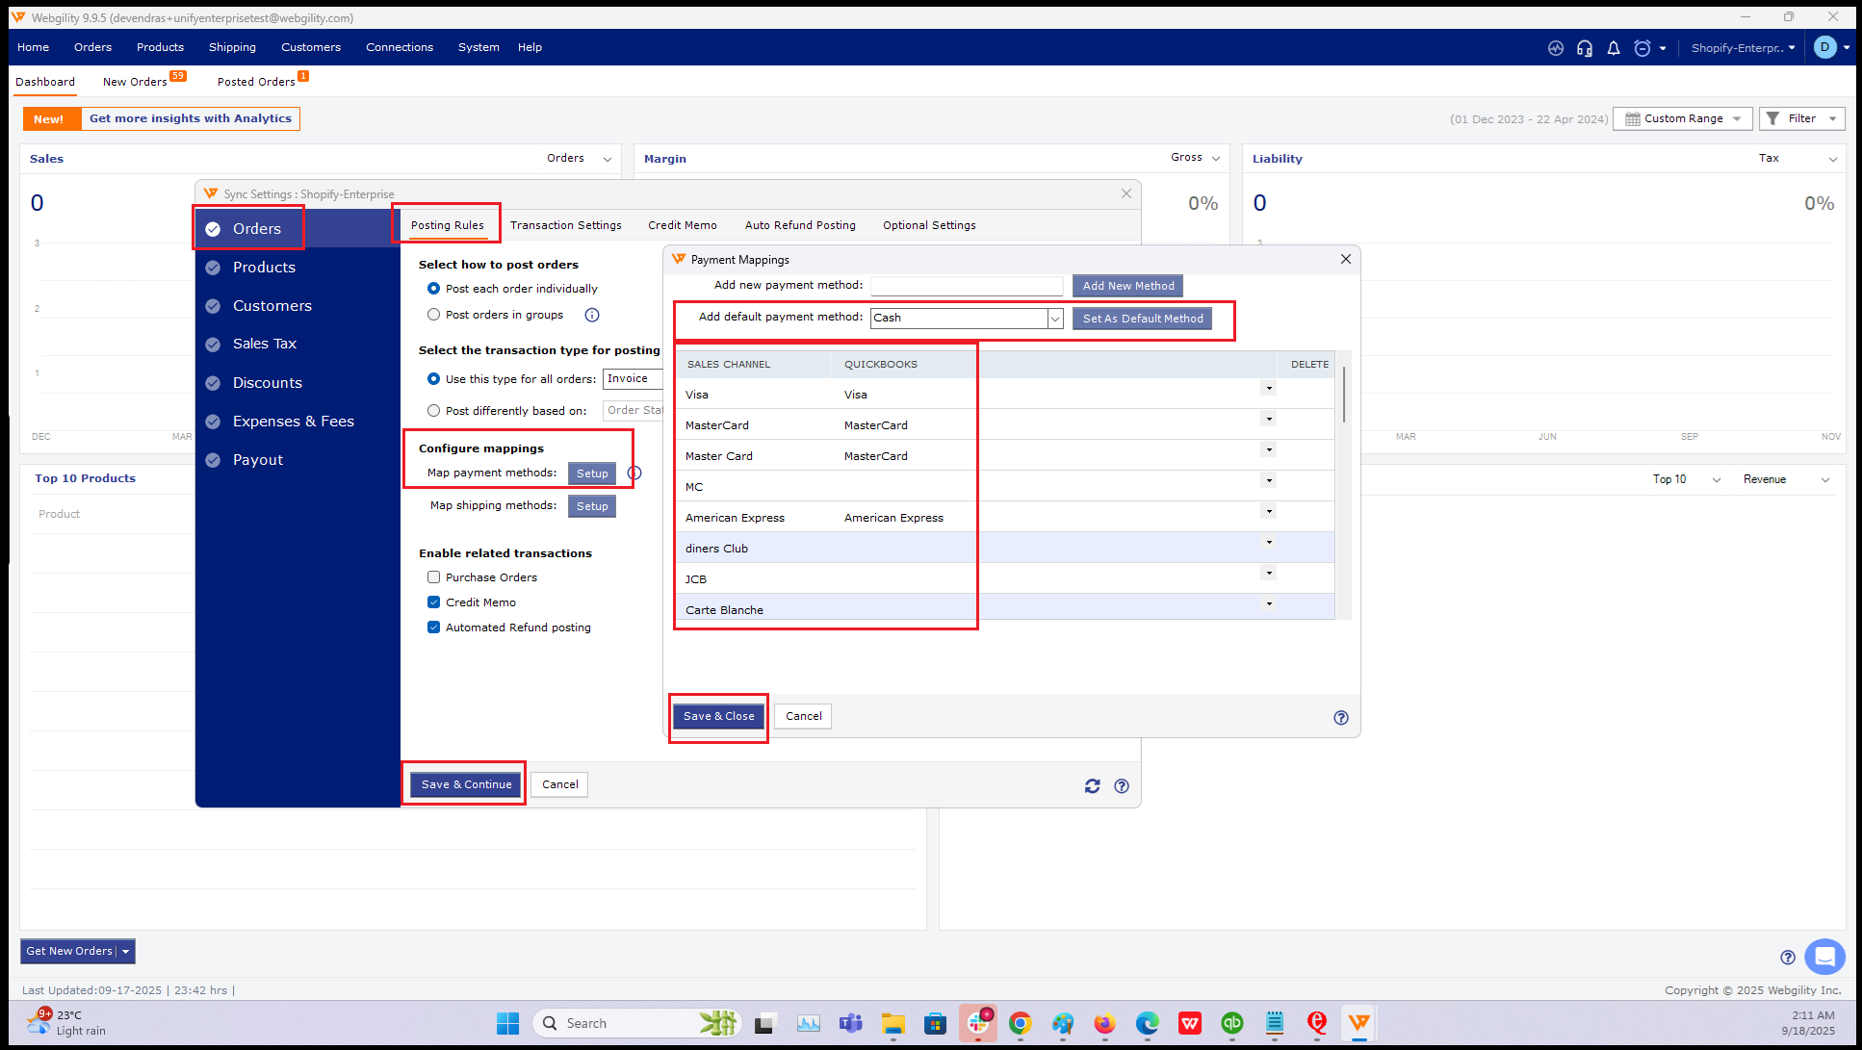The width and height of the screenshot is (1862, 1050).
Task: Expand QuickBooks dropdown for diners Club row
Action: 1269,543
